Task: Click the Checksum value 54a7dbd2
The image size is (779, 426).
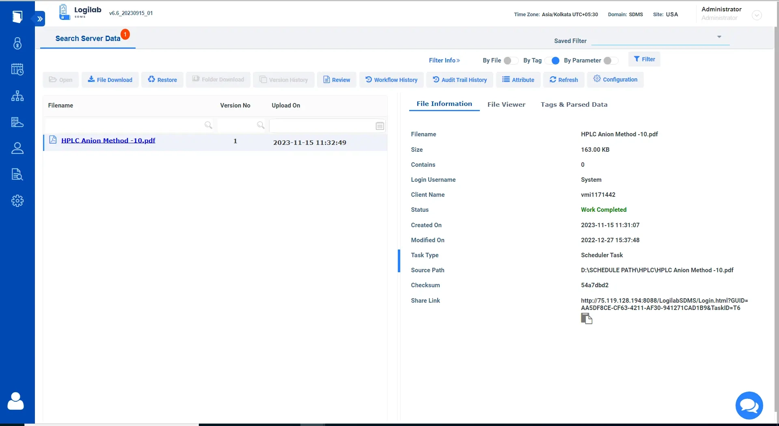Action: (x=595, y=285)
